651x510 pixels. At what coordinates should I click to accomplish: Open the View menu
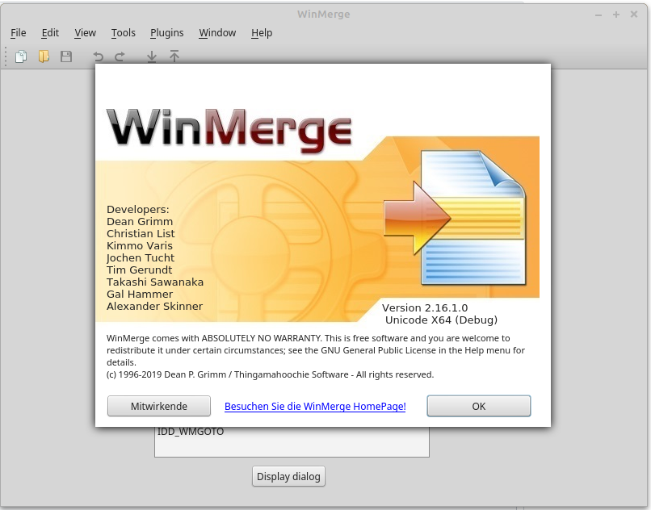(85, 33)
